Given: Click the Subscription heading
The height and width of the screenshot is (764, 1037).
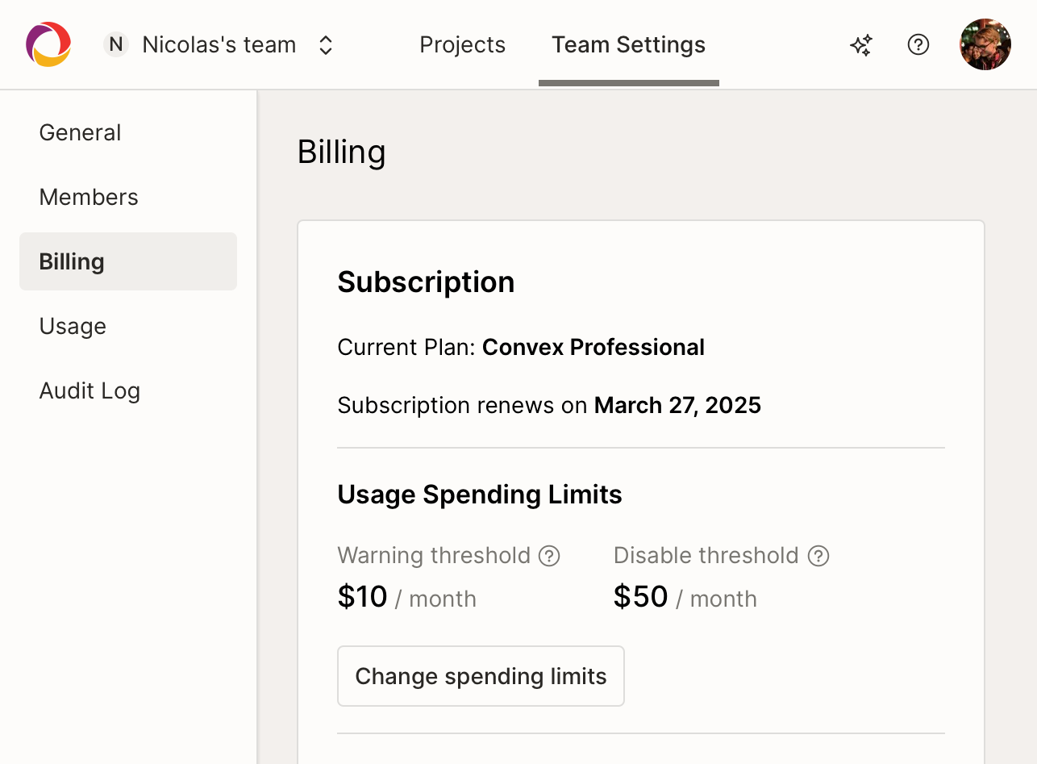Looking at the screenshot, I should tap(426, 282).
